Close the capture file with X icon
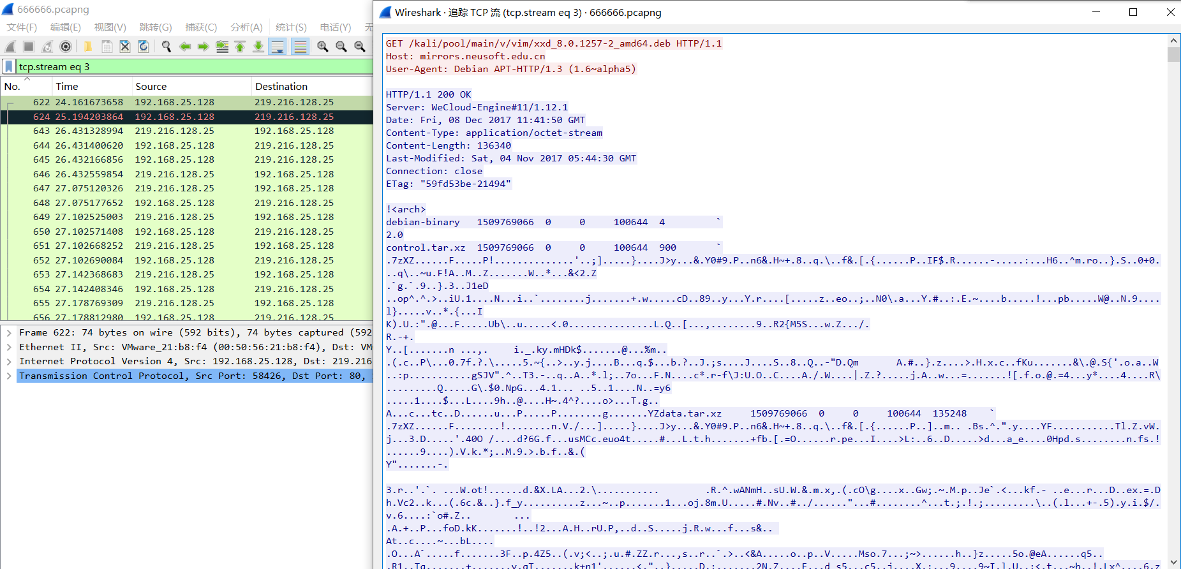The height and width of the screenshot is (569, 1181). (x=125, y=47)
